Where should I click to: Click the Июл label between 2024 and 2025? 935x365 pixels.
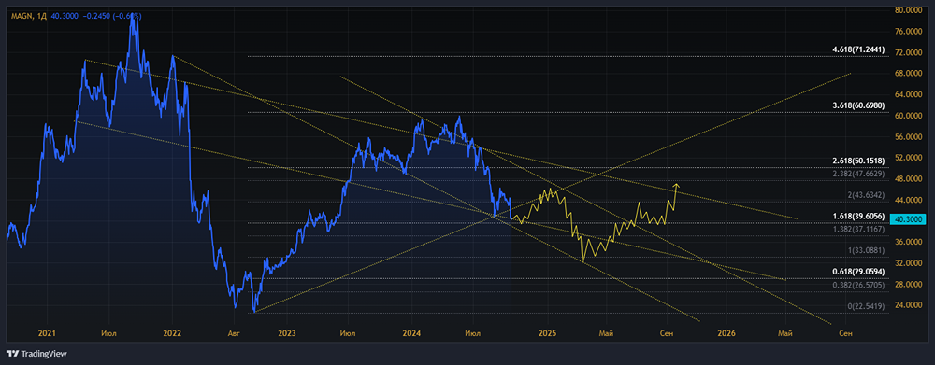[473, 333]
